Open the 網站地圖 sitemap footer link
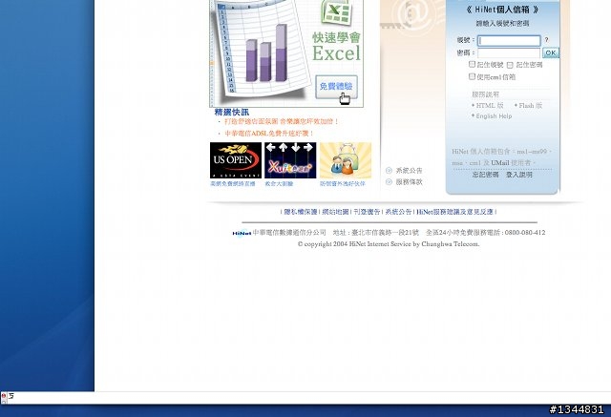 (335, 212)
